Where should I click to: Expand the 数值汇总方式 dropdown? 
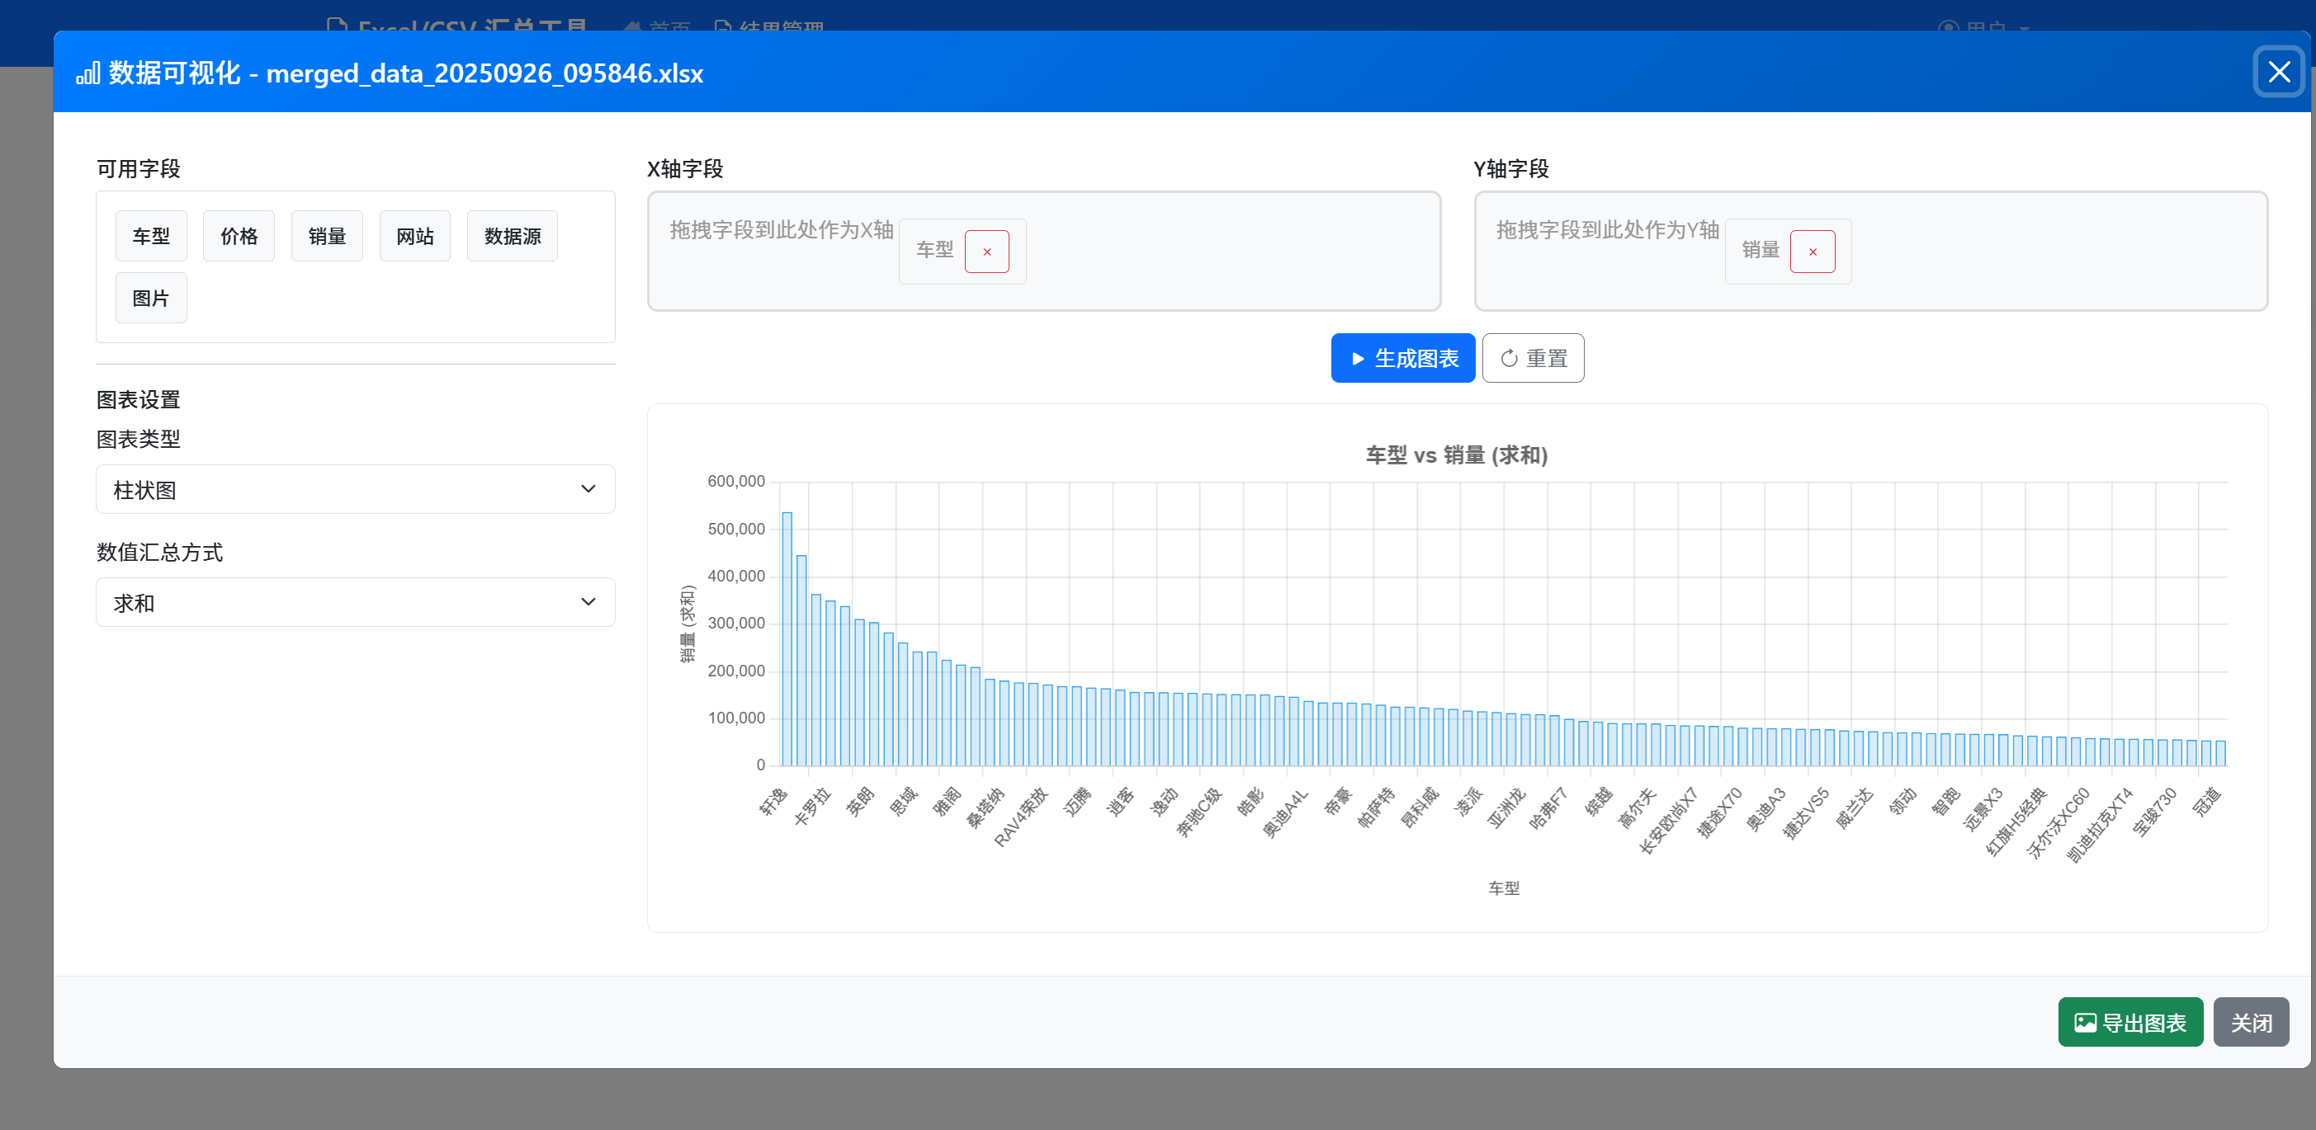click(x=355, y=603)
